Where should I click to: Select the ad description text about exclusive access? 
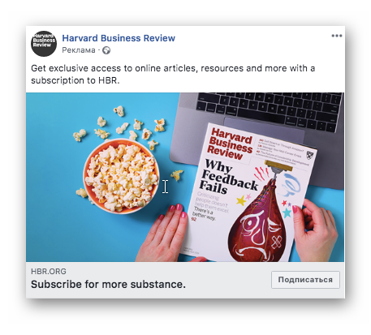[x=173, y=74]
